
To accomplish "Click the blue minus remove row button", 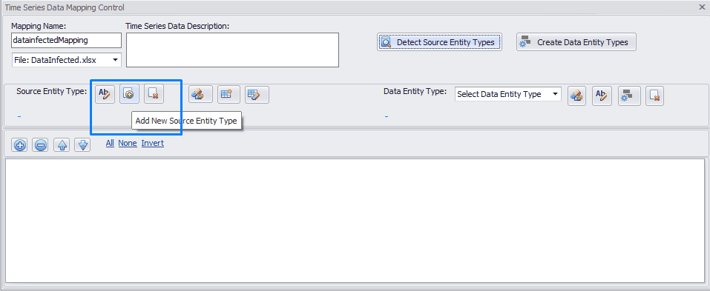I will tap(41, 145).
